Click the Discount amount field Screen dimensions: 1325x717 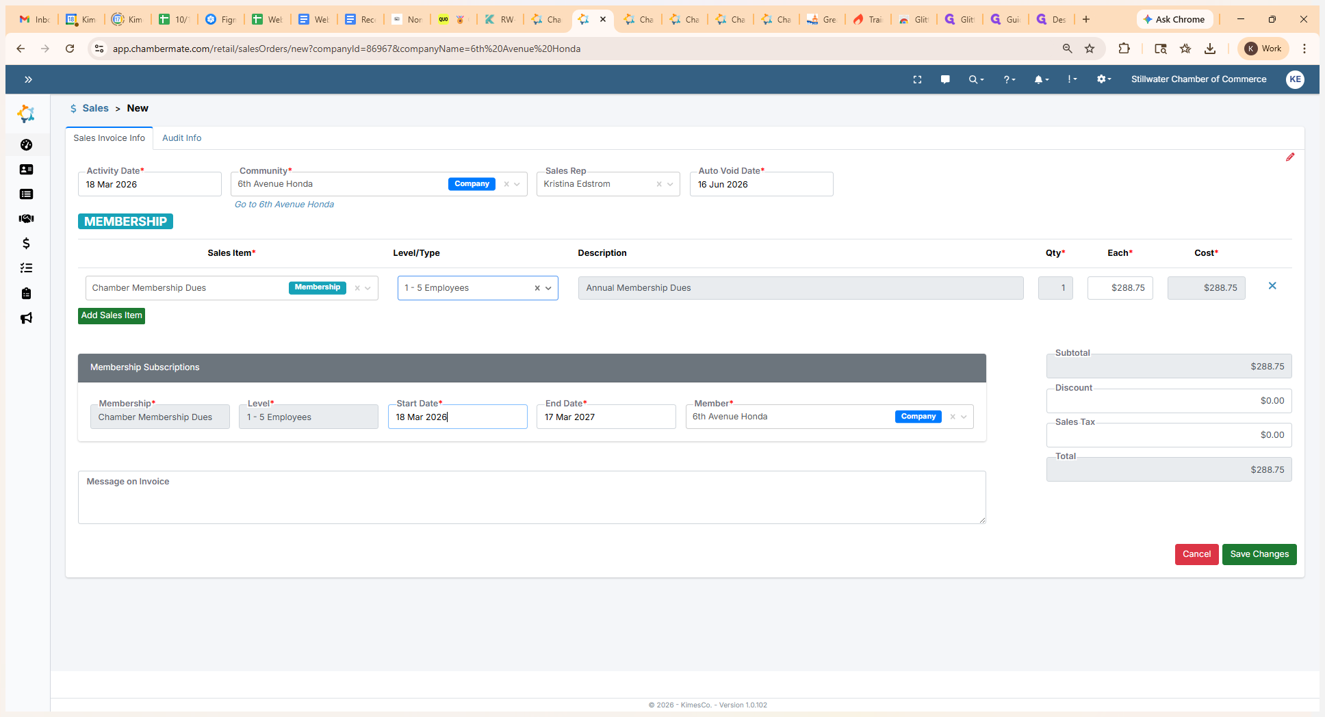(x=1168, y=401)
